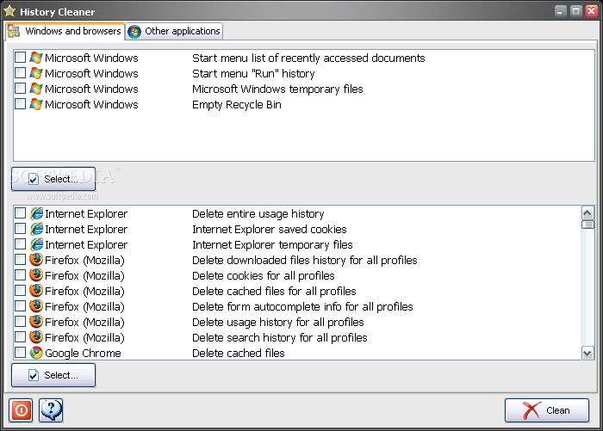Check Start menu "Run" history box
The image size is (603, 431).
pos(20,72)
